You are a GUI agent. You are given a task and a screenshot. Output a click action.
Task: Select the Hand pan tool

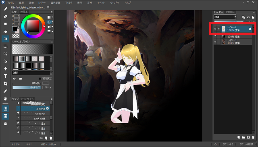tap(5, 99)
